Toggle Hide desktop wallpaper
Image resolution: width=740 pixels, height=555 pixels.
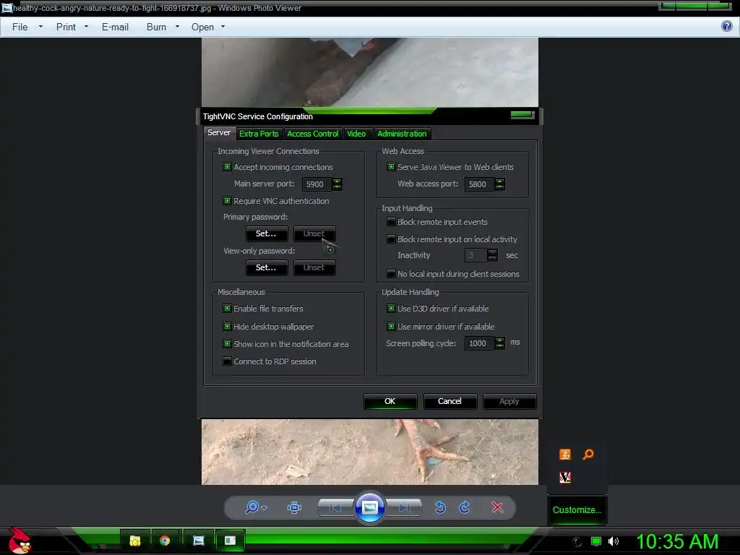pyautogui.click(x=227, y=327)
